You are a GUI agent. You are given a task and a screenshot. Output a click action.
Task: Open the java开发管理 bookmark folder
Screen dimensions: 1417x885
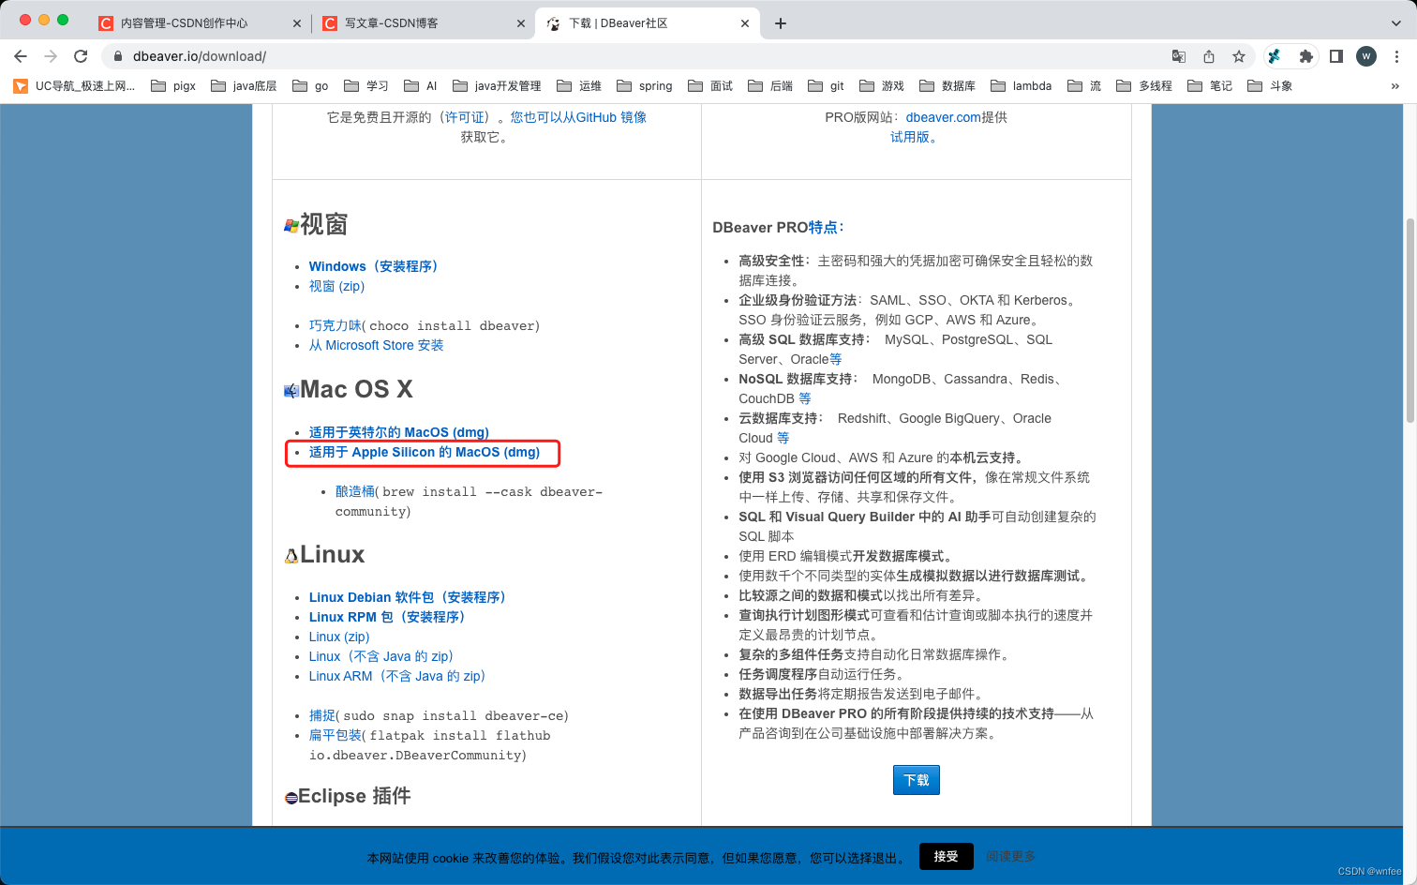click(x=497, y=86)
